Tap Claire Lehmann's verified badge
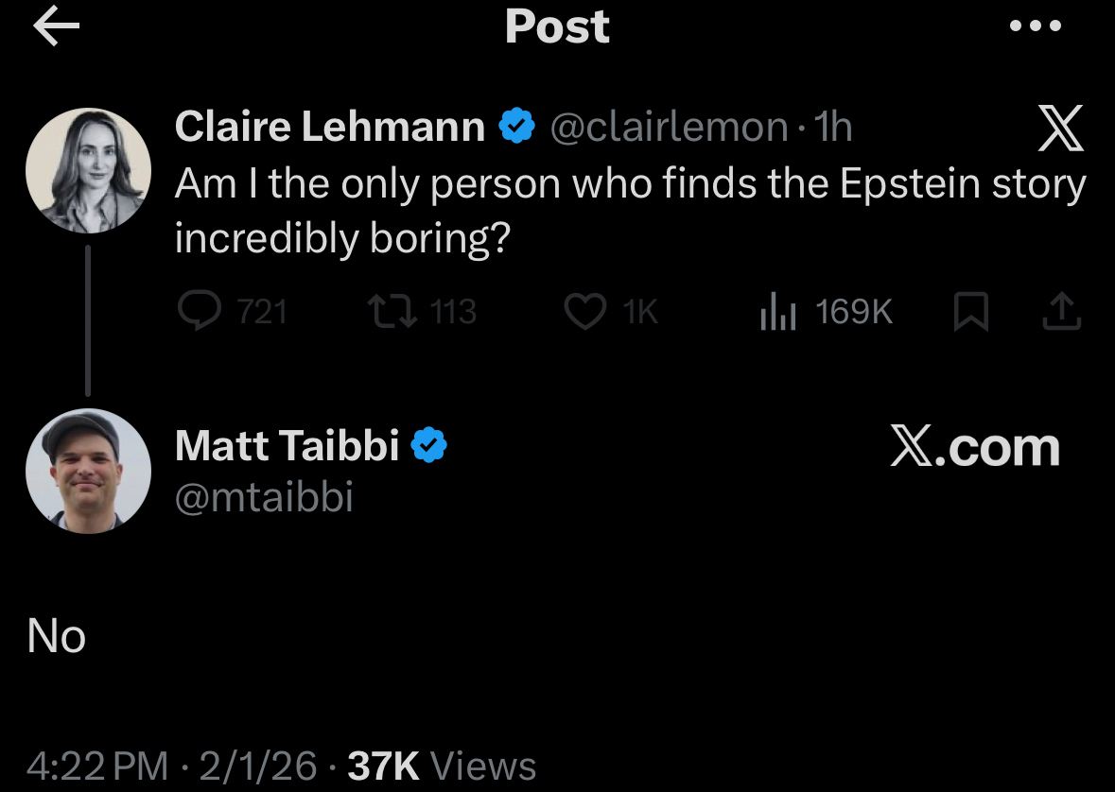Image resolution: width=1115 pixels, height=792 pixels. (516, 127)
